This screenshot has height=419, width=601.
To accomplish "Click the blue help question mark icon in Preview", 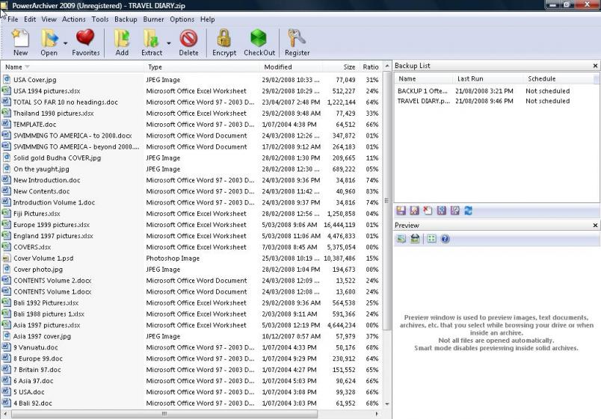I will 445,239.
